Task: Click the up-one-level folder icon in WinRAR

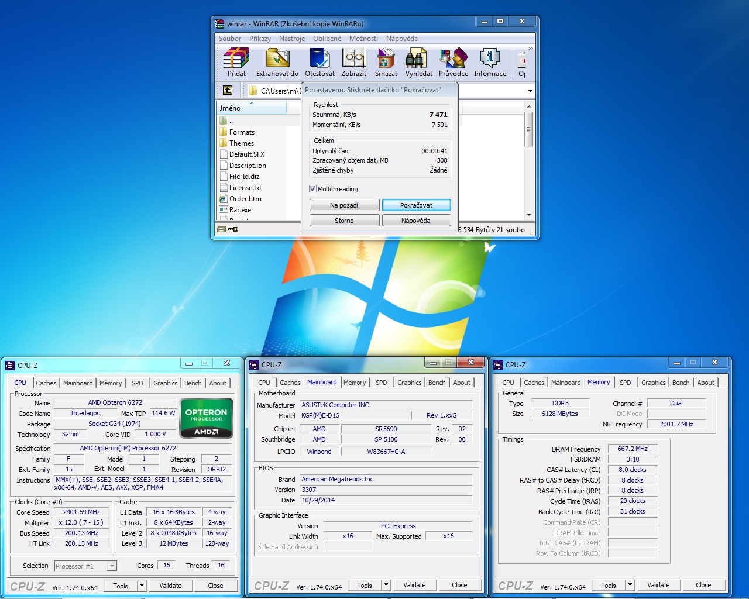Action: (x=228, y=90)
